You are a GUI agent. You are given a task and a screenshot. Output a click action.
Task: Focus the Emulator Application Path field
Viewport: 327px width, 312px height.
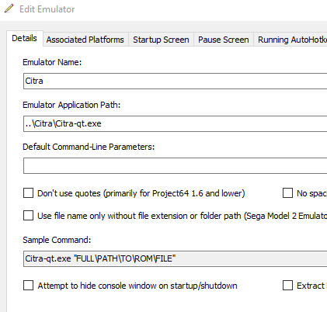(175, 123)
